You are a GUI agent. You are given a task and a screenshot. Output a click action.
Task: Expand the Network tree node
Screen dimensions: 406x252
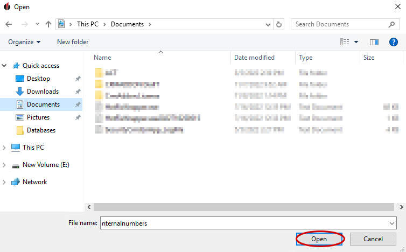coord(4,183)
